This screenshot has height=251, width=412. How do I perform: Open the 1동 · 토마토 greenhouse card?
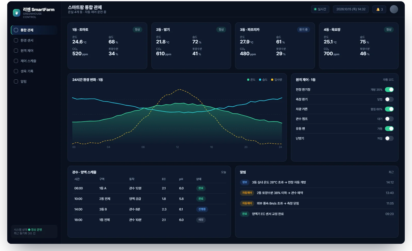[107, 46]
